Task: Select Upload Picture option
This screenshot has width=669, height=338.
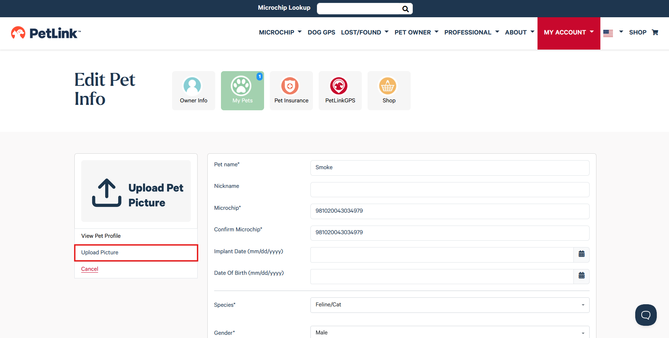Action: coord(136,253)
